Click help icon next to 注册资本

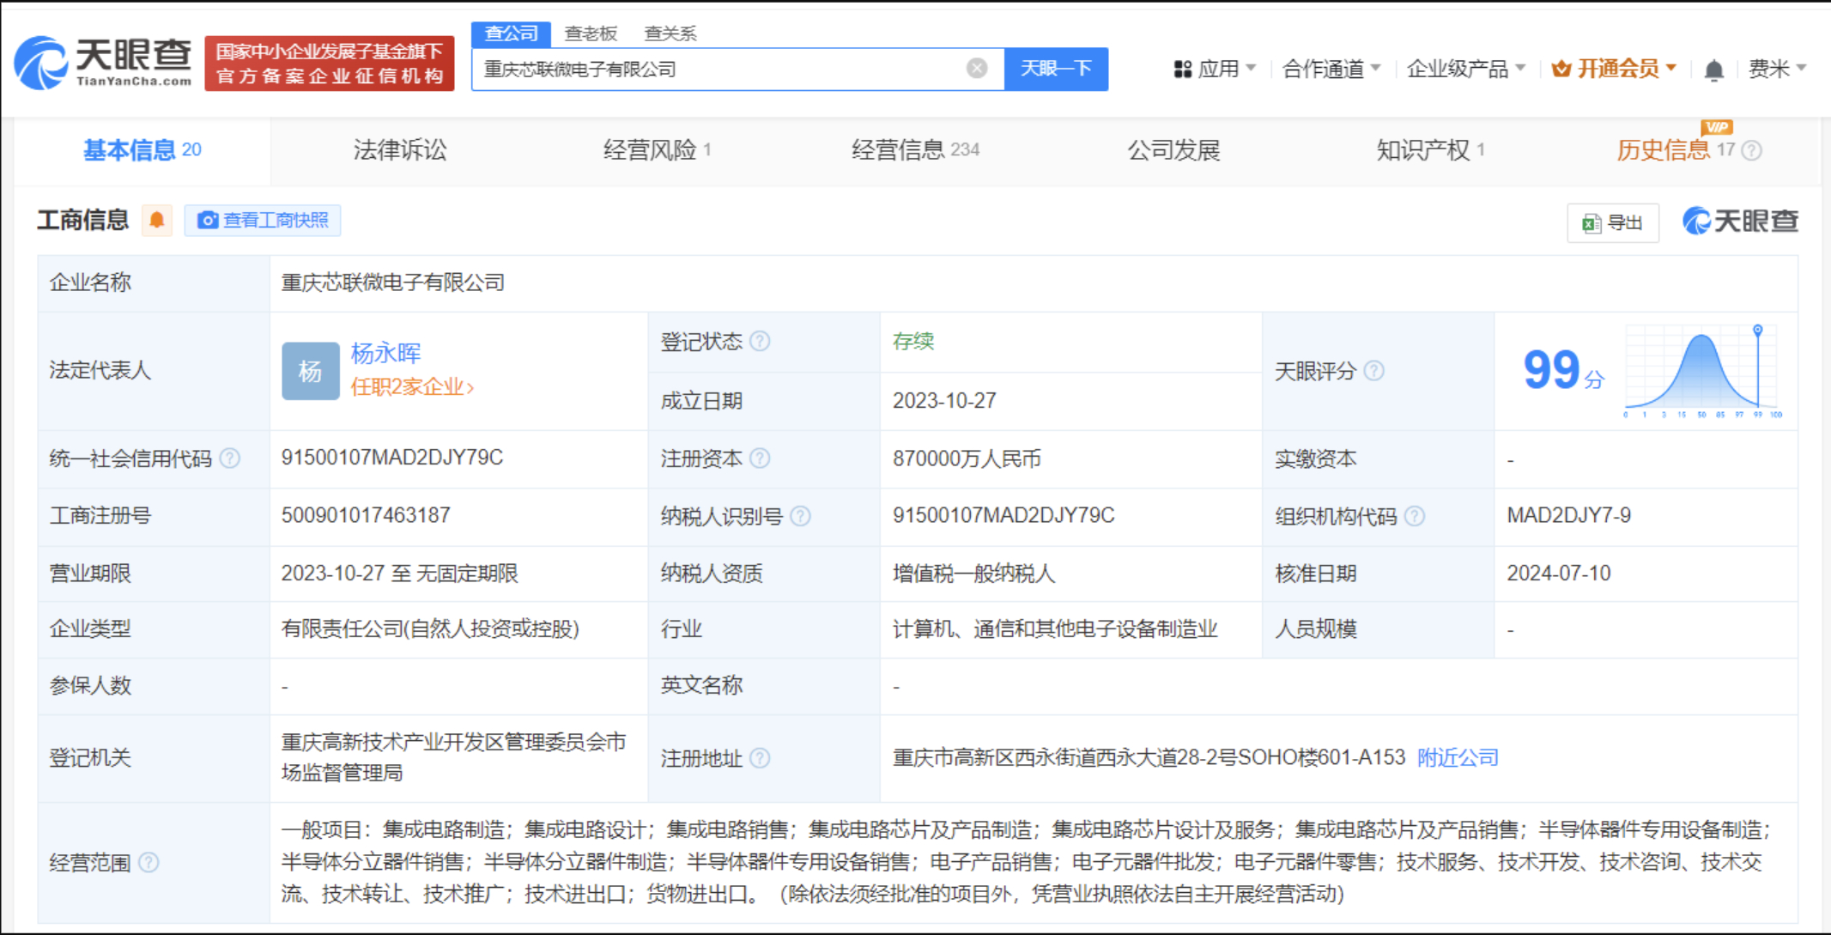(x=760, y=458)
